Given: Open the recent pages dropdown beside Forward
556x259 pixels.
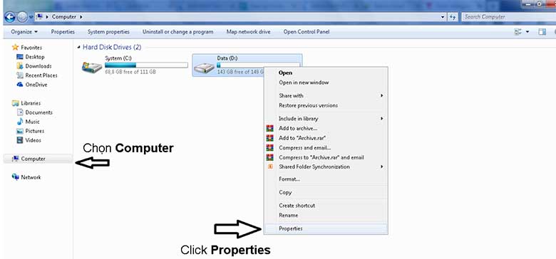Looking at the screenshot, I should 31,17.
